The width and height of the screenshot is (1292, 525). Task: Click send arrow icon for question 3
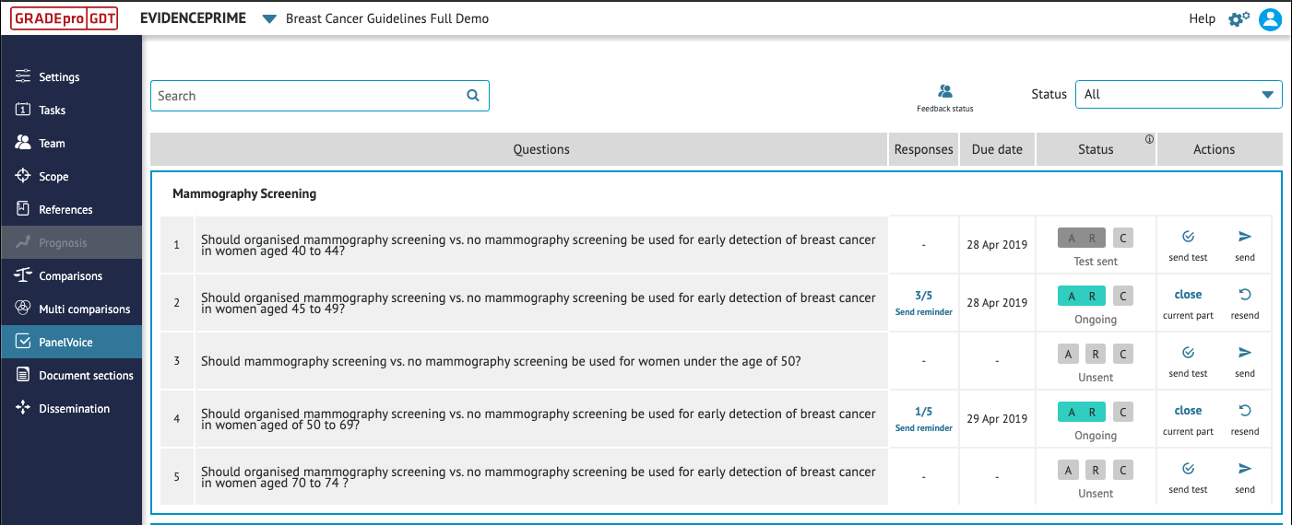click(1245, 353)
